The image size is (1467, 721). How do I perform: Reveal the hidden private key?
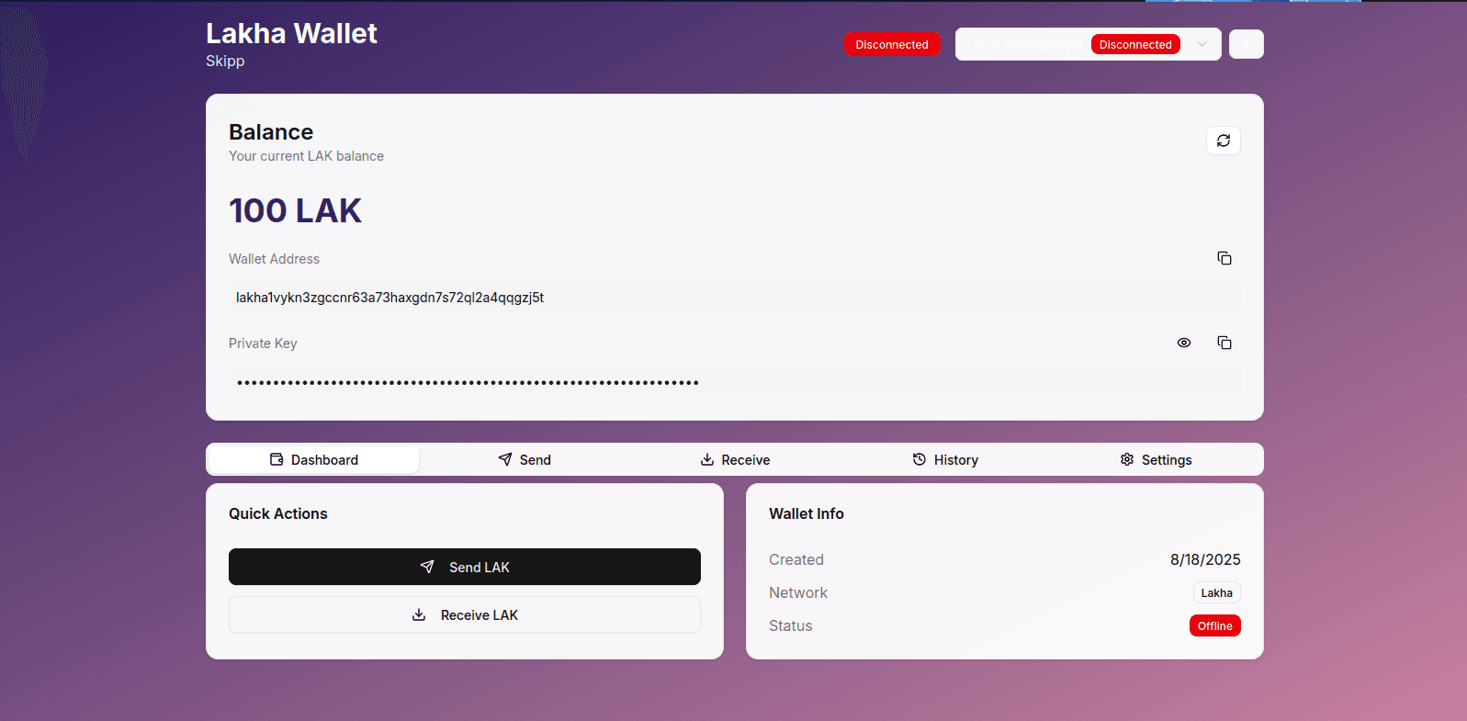tap(1183, 343)
